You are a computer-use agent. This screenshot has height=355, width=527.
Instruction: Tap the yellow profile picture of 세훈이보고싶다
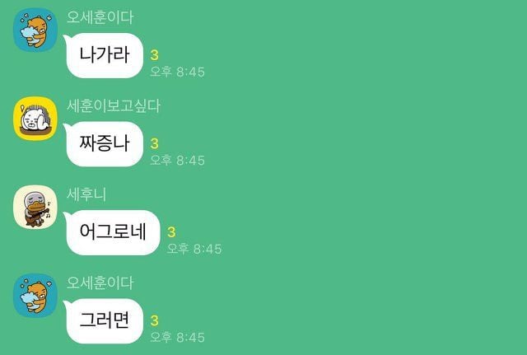pos(35,119)
